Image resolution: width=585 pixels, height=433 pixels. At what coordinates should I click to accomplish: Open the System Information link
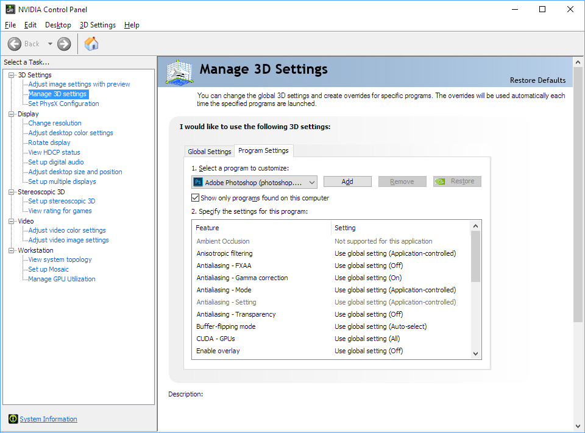(x=48, y=419)
